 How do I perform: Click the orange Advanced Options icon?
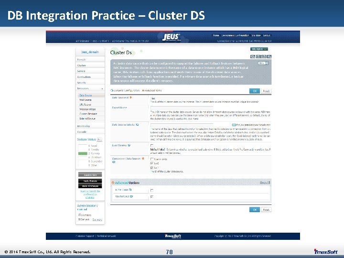tap(113, 183)
